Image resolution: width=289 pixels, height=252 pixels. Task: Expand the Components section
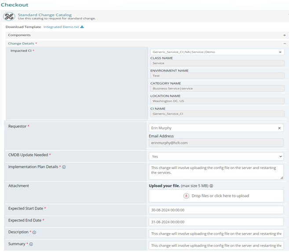click(284, 35)
